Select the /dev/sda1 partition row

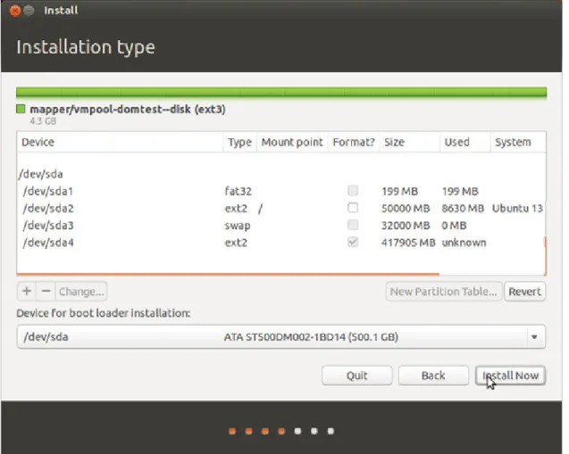pyautogui.click(x=280, y=191)
